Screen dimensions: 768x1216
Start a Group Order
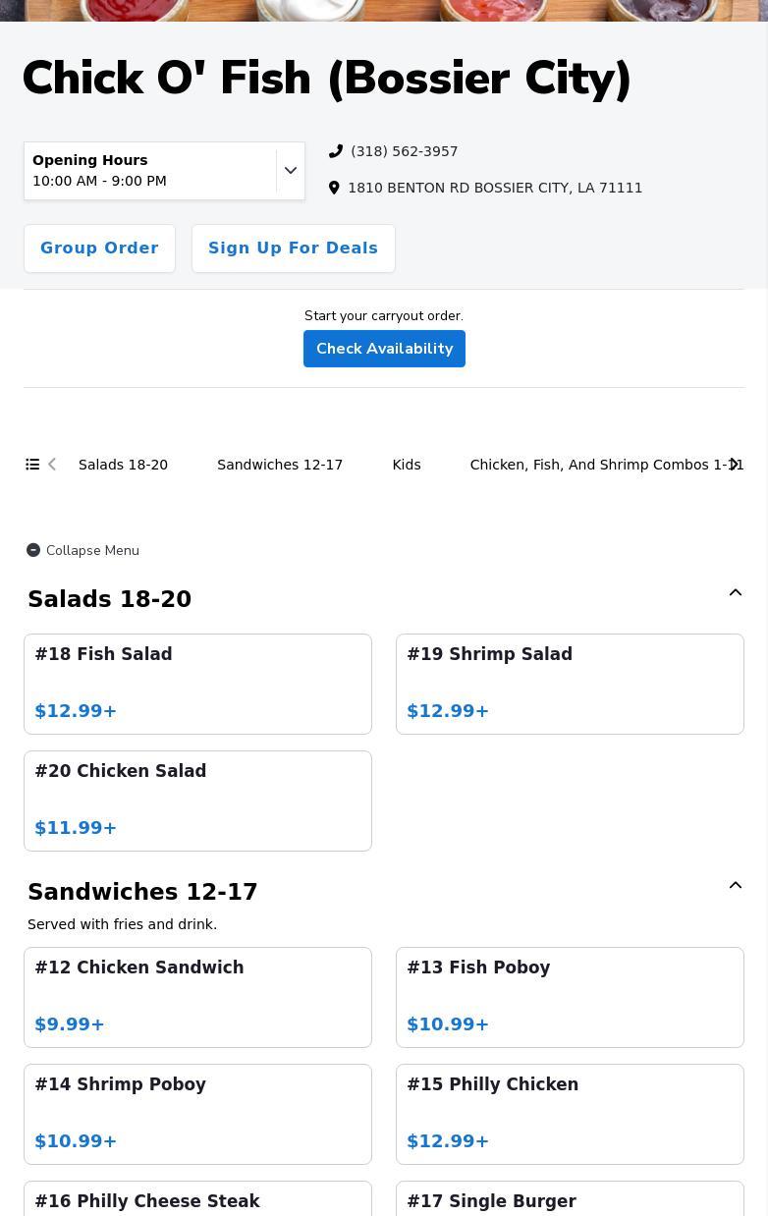pos(99,249)
